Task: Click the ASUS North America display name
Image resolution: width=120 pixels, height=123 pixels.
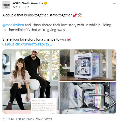Action: [28, 3]
